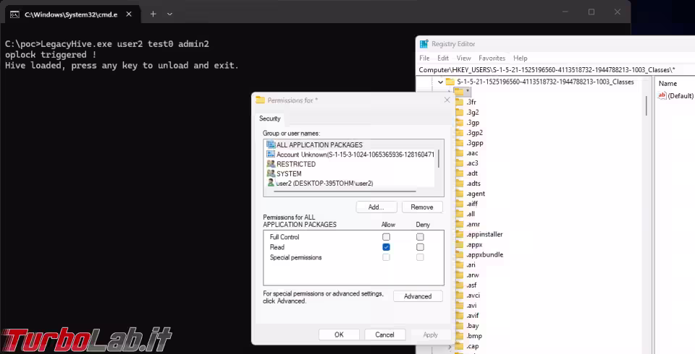The height and width of the screenshot is (354, 695).
Task: Click the folder icon of .avi key
Action: pyautogui.click(x=460, y=306)
